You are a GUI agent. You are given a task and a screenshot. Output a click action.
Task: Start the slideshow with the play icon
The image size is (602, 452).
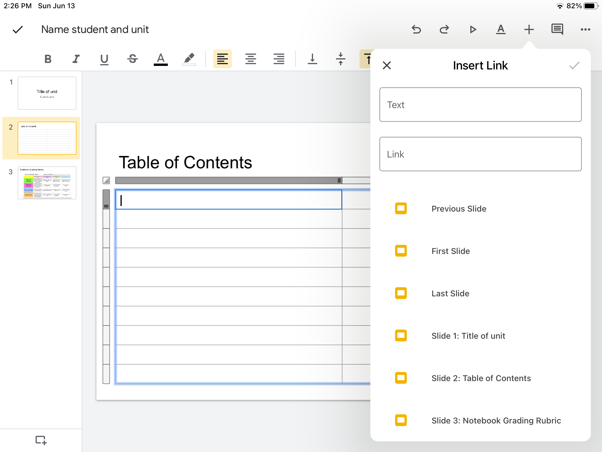point(473,29)
